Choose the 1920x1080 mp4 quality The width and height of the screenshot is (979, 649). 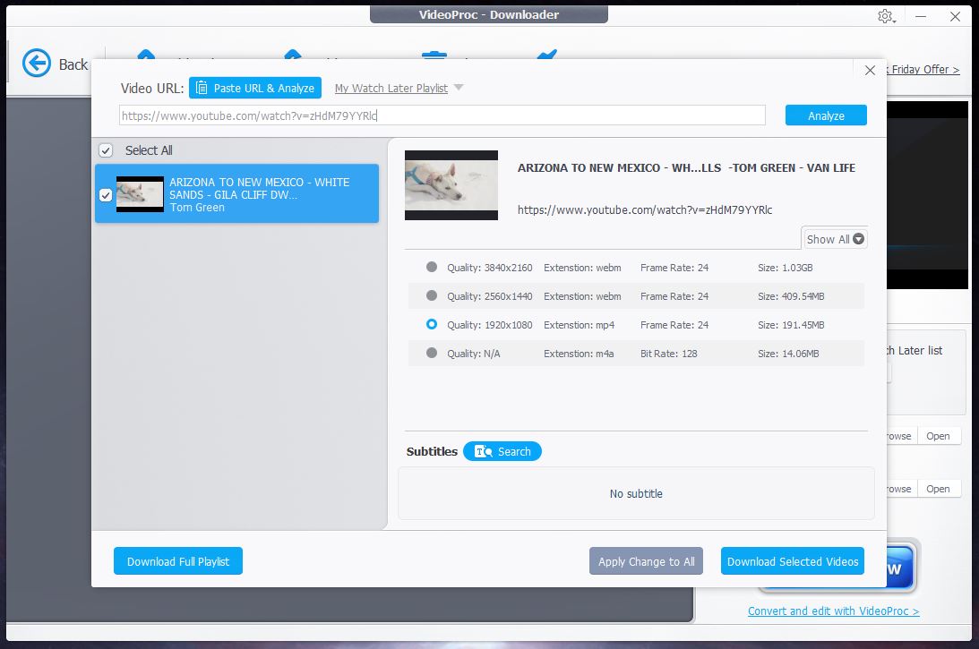[432, 324]
